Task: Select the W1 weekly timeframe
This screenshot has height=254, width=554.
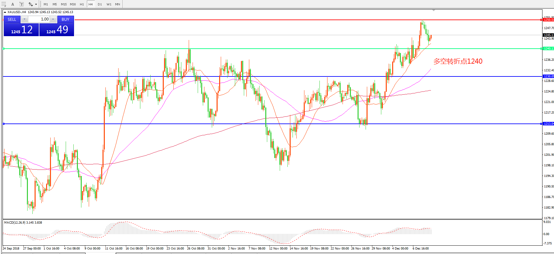Action: [x=109, y=4]
